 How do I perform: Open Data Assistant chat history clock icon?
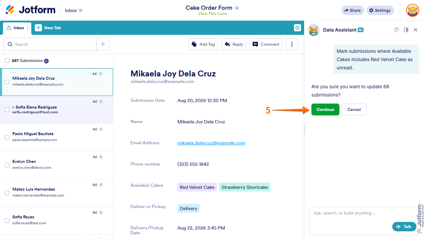[397, 30]
